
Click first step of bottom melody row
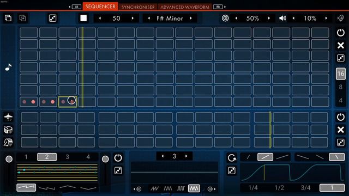tap(29, 102)
